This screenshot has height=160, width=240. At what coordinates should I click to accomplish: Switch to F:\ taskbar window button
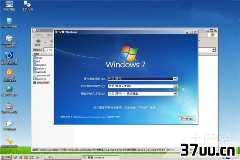[x=62, y=157]
